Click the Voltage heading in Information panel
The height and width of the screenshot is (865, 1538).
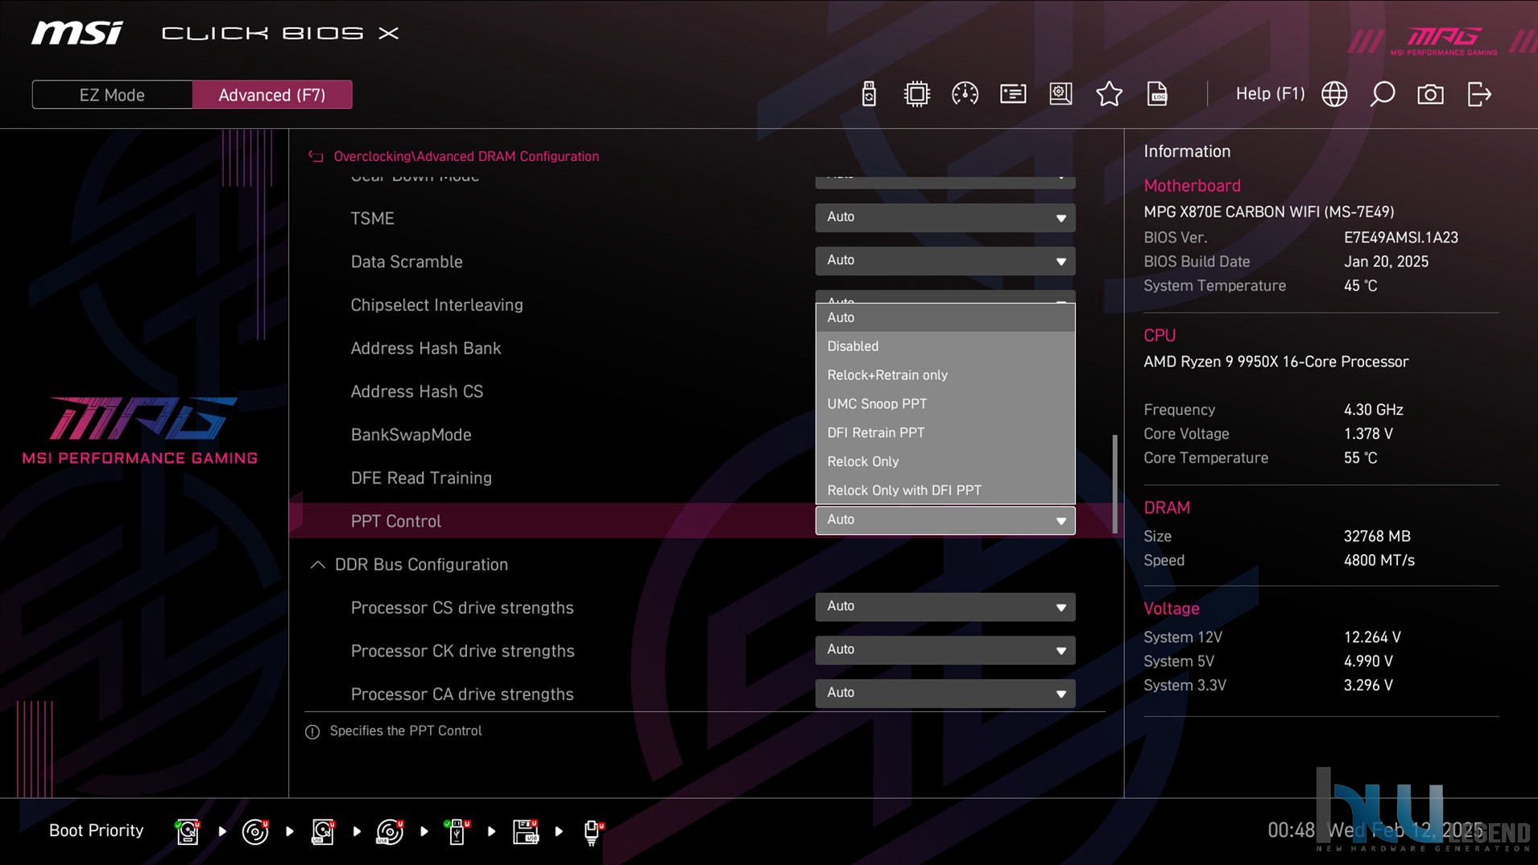tap(1172, 608)
